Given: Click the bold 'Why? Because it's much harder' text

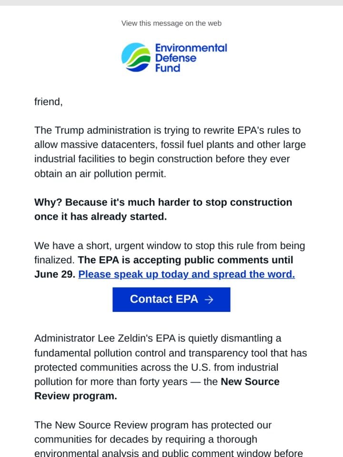Looking at the screenshot, I should pos(163,202).
